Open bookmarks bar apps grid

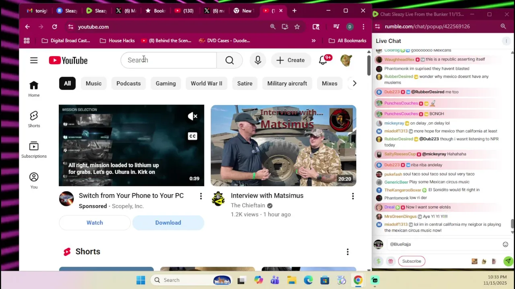[x=27, y=41]
